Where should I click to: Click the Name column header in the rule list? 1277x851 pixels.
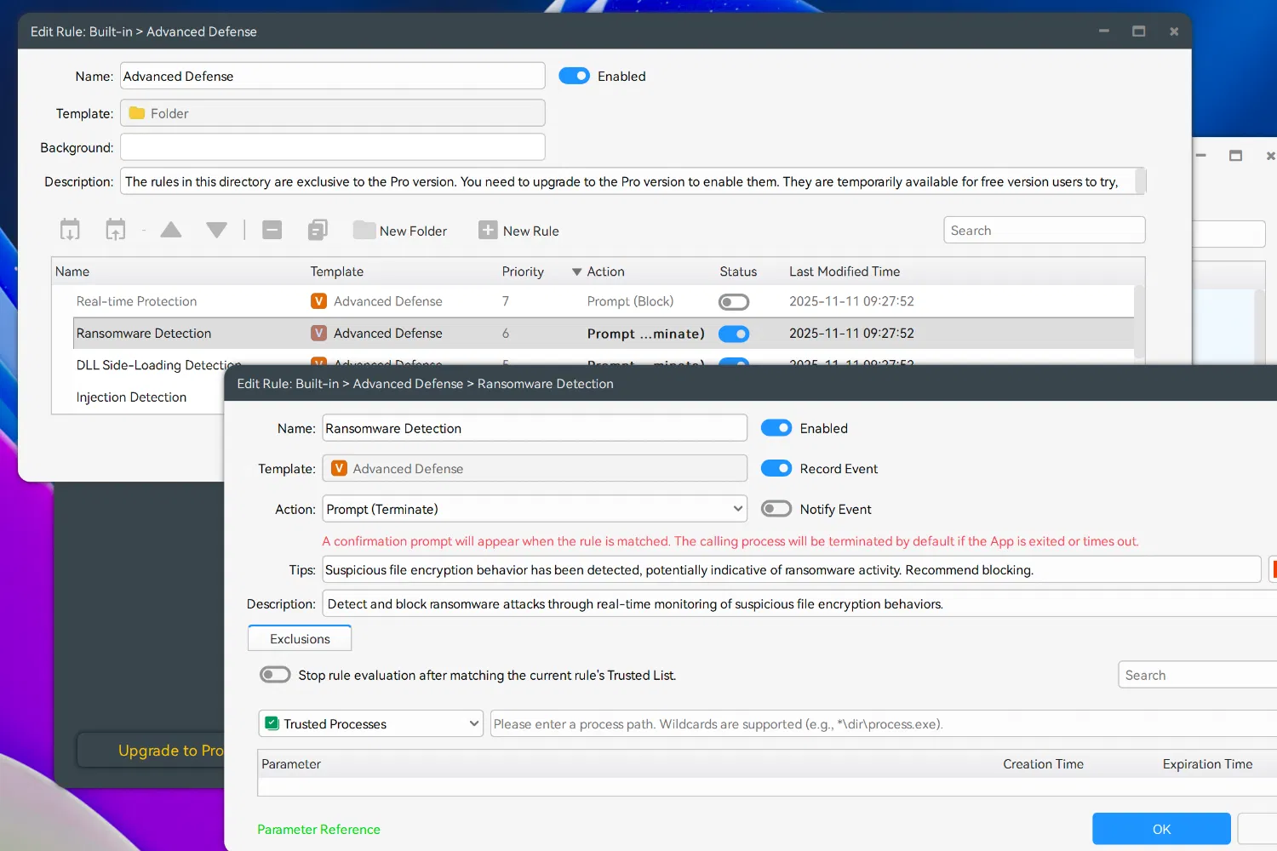pyautogui.click(x=72, y=271)
